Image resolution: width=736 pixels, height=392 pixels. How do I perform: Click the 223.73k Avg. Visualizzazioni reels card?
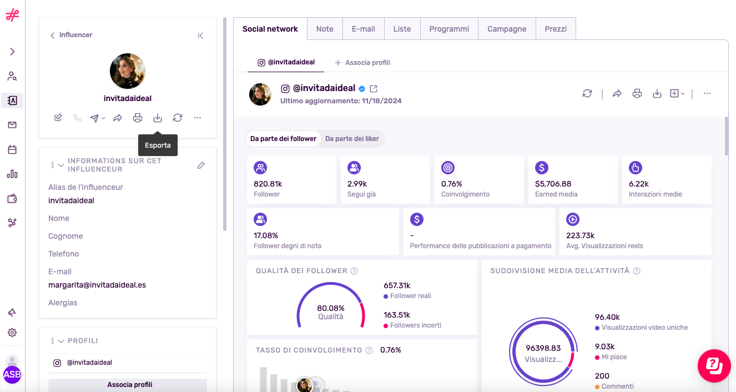636,232
